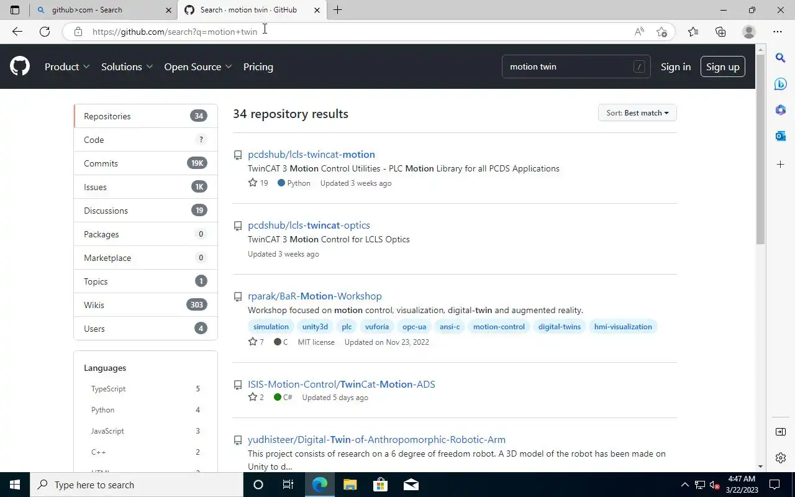Select the Code search filter
The width and height of the screenshot is (795, 497).
(x=145, y=140)
